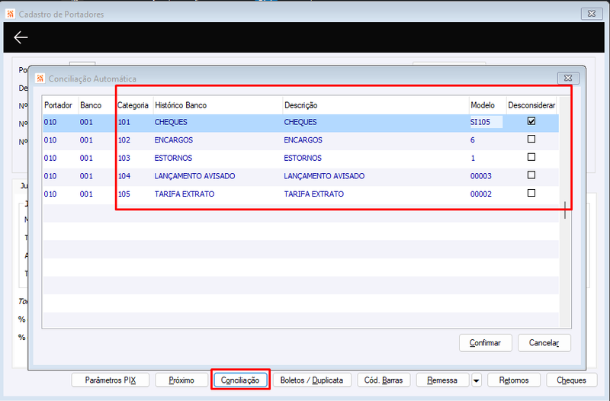Click Modelo cell 6 in ENCARGOS row
The width and height of the screenshot is (610, 401).
tap(472, 140)
